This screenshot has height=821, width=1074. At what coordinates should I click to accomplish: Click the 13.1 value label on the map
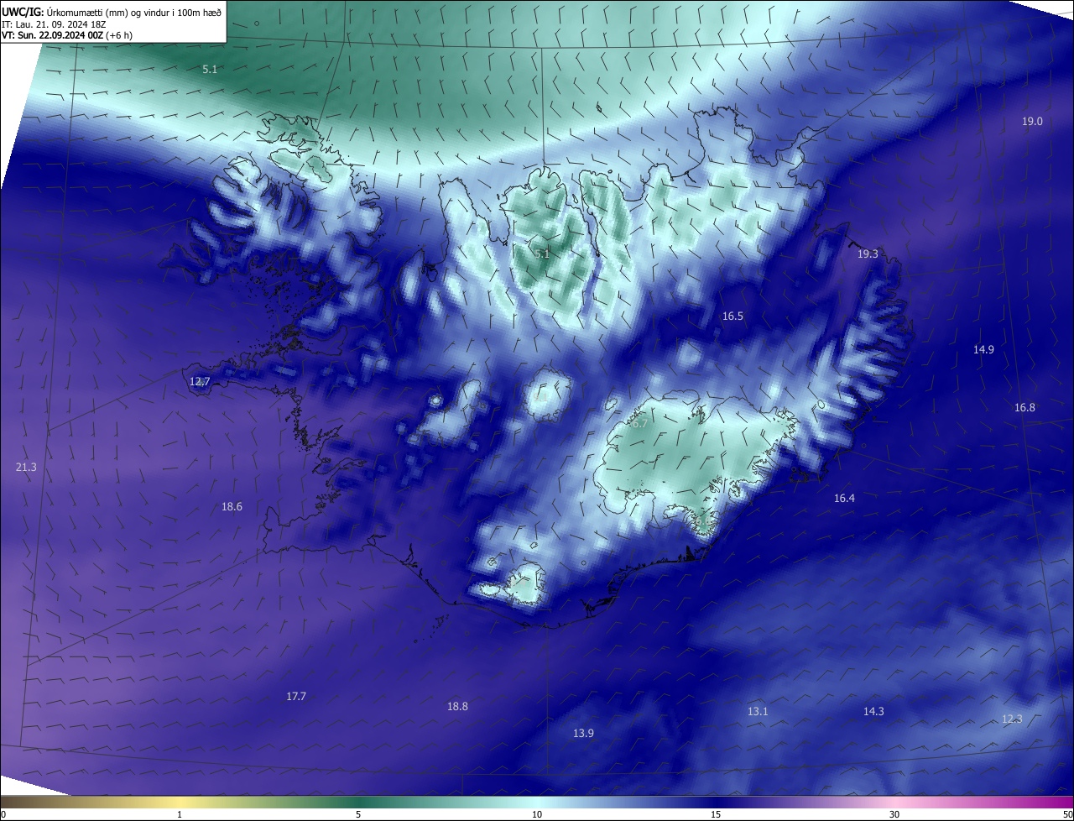(x=758, y=712)
